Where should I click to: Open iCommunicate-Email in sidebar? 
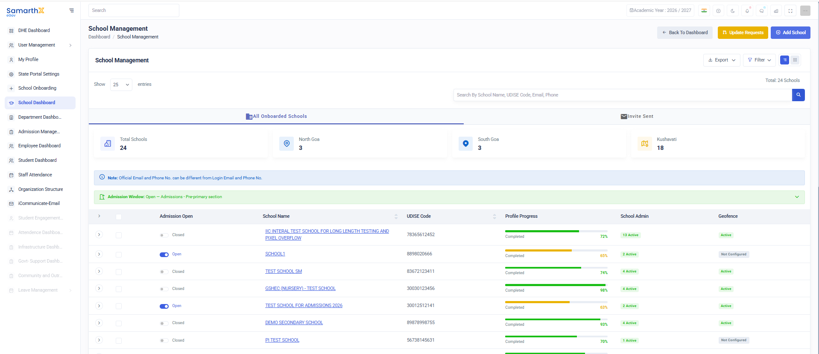point(39,204)
